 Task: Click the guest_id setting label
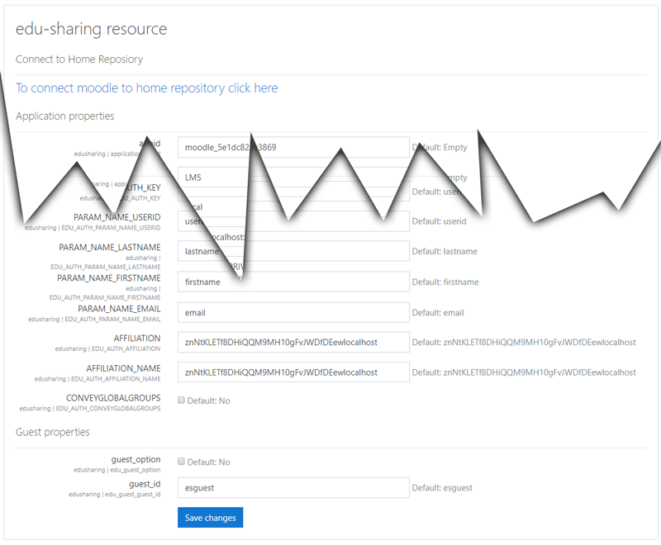[x=145, y=484]
